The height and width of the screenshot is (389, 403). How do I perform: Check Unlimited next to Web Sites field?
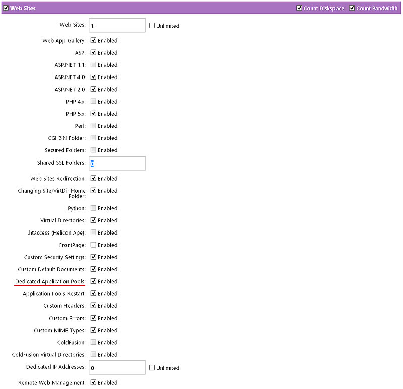coord(152,26)
